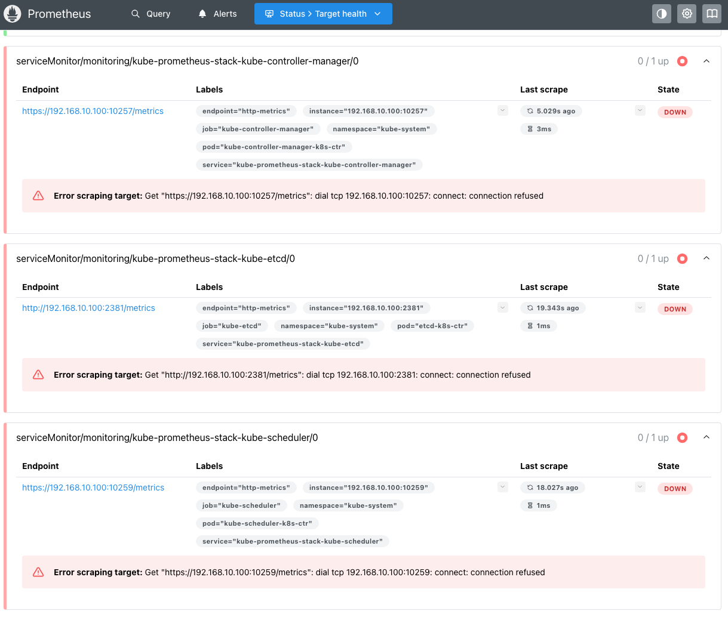728x617 pixels.
Task: Open the Query page
Action: click(x=150, y=14)
